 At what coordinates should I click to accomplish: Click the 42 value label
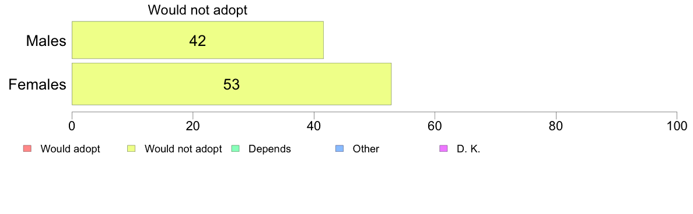coord(198,41)
